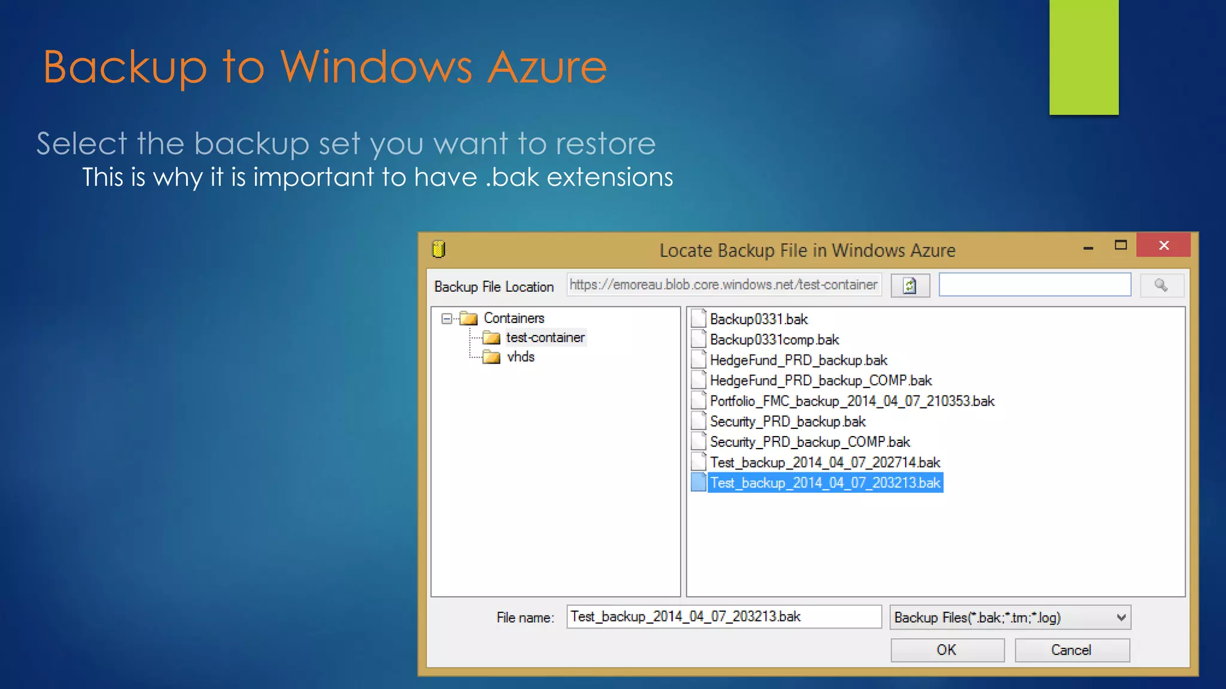
Task: Click the OK button
Action: click(x=947, y=650)
